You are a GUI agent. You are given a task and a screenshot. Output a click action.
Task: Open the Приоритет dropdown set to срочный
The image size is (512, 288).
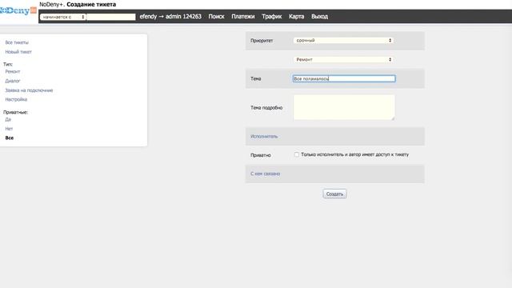click(343, 41)
